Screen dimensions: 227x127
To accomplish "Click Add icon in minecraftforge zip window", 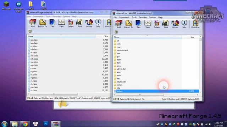I will [x=33, y=23].
